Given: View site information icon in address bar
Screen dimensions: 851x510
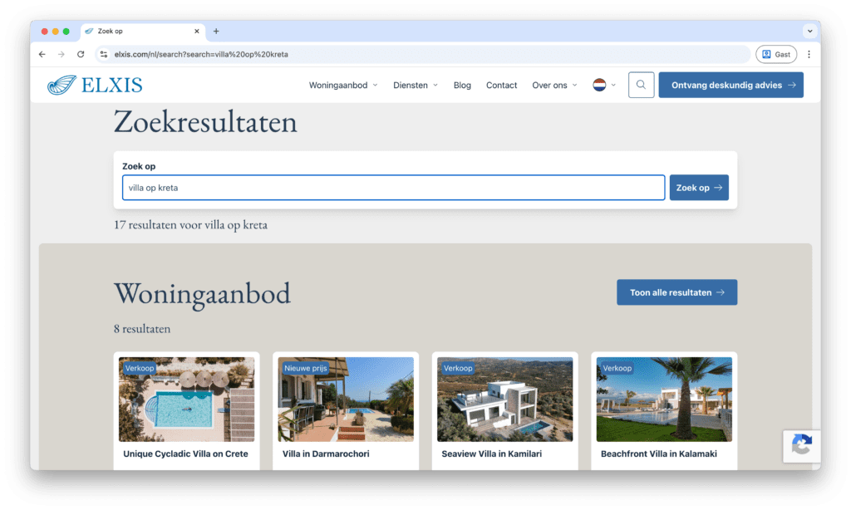Looking at the screenshot, I should pos(104,54).
